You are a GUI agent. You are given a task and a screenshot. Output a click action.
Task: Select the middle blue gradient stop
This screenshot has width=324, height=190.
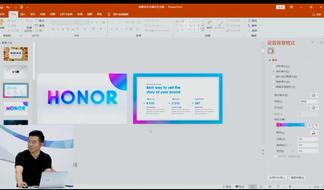pyautogui.click(x=291, y=125)
